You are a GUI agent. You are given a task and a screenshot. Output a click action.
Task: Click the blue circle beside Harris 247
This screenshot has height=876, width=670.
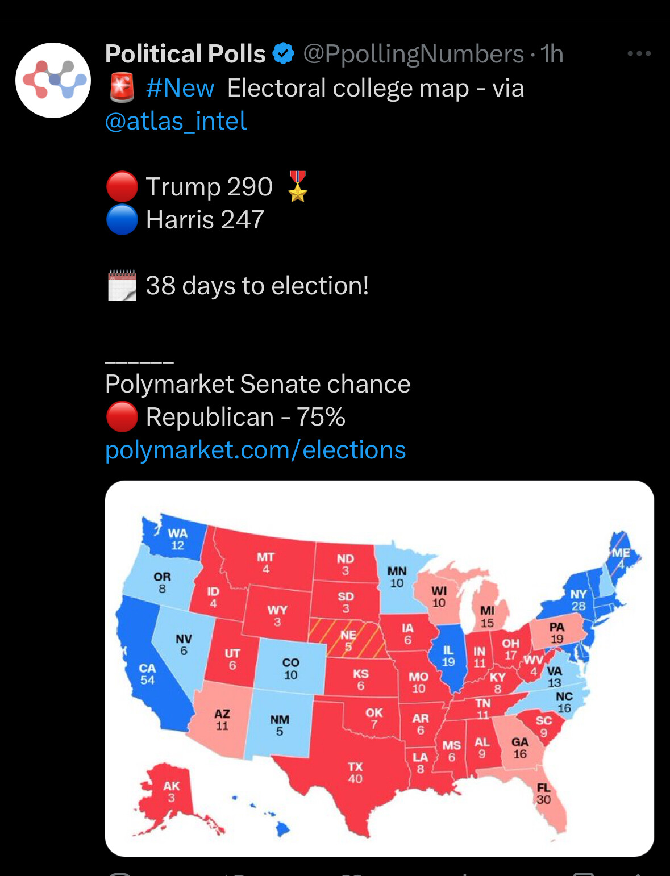tap(122, 219)
